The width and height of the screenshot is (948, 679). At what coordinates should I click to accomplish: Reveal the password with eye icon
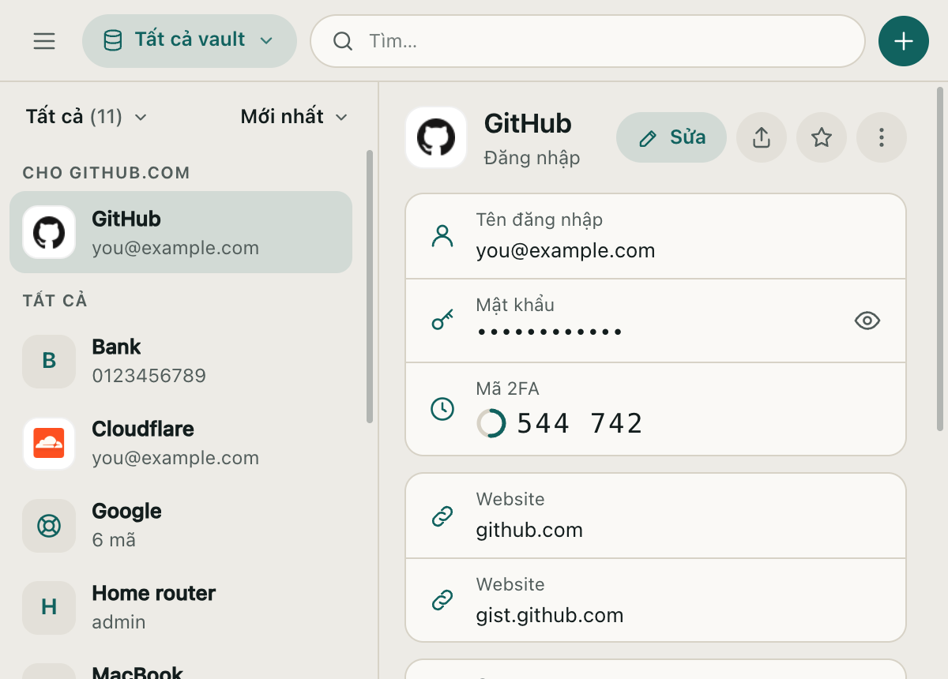[x=867, y=321]
